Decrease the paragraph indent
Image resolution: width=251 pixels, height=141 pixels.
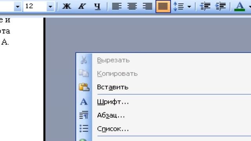(205, 6)
